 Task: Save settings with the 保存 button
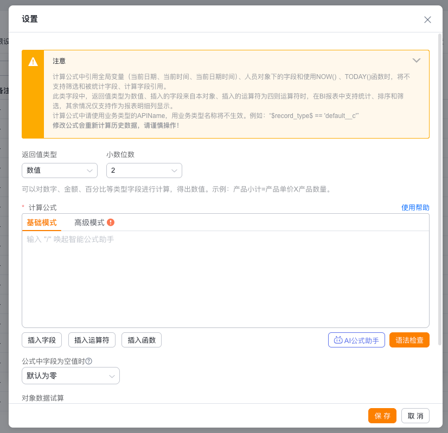tap(382, 416)
